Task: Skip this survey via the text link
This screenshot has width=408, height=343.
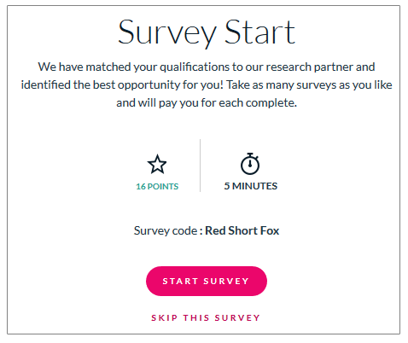Action: (206, 317)
